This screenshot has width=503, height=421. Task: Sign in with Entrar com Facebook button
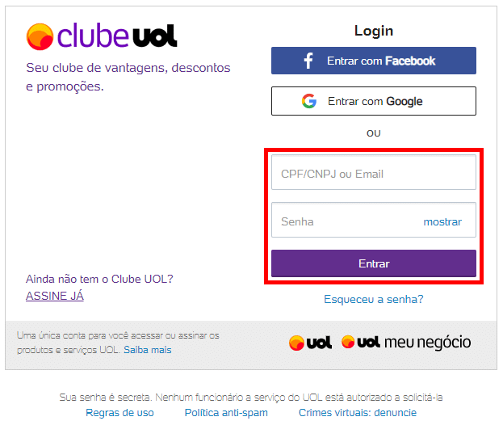374,61
